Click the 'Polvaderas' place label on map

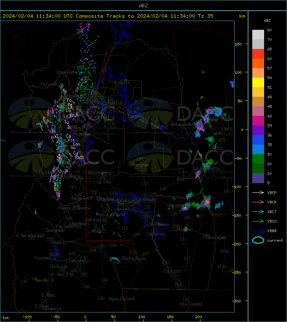tap(52, 84)
